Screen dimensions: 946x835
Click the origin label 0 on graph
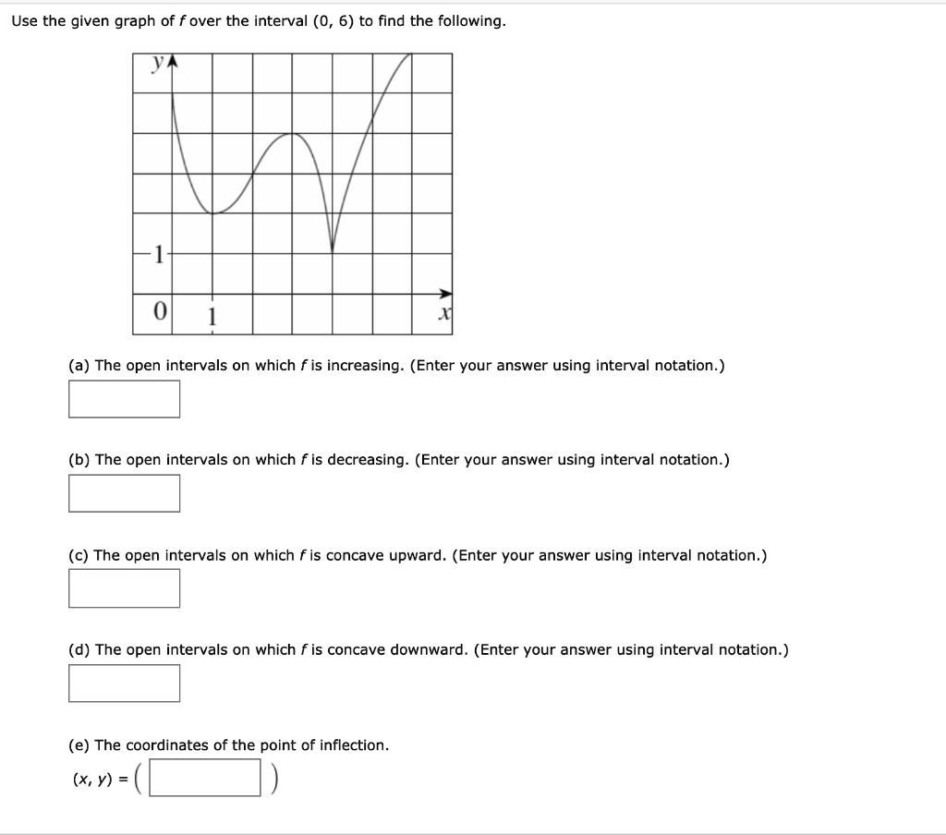pos(157,311)
